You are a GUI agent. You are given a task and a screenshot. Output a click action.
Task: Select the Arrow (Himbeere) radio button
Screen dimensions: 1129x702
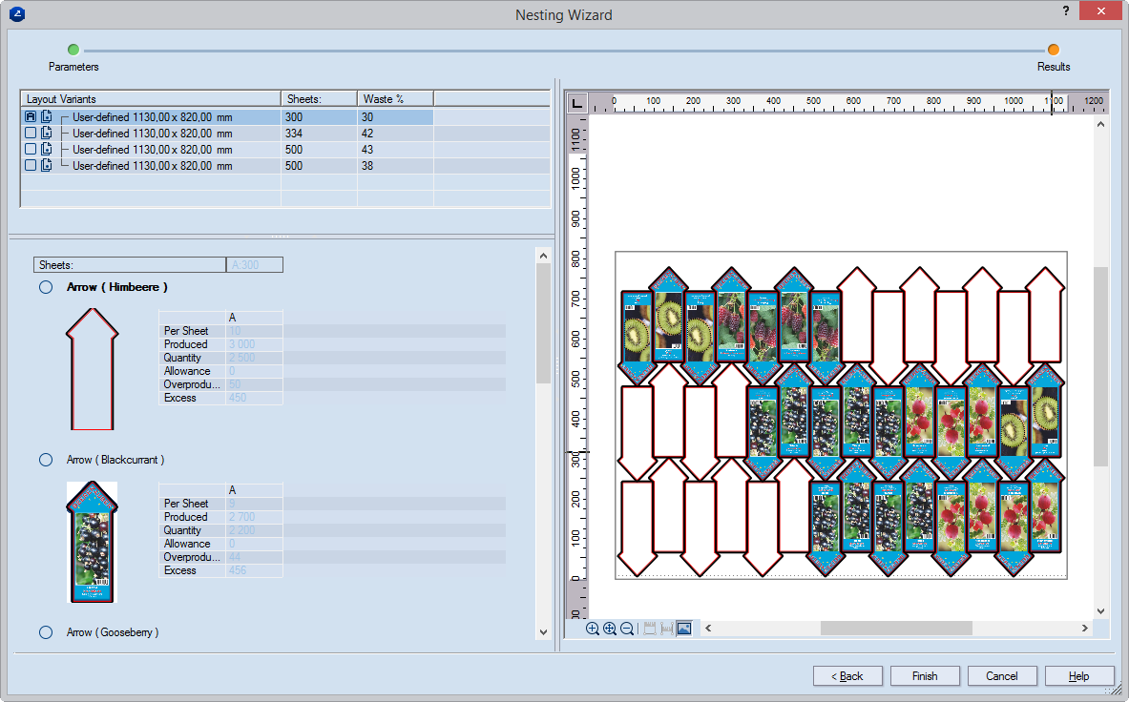click(x=46, y=287)
